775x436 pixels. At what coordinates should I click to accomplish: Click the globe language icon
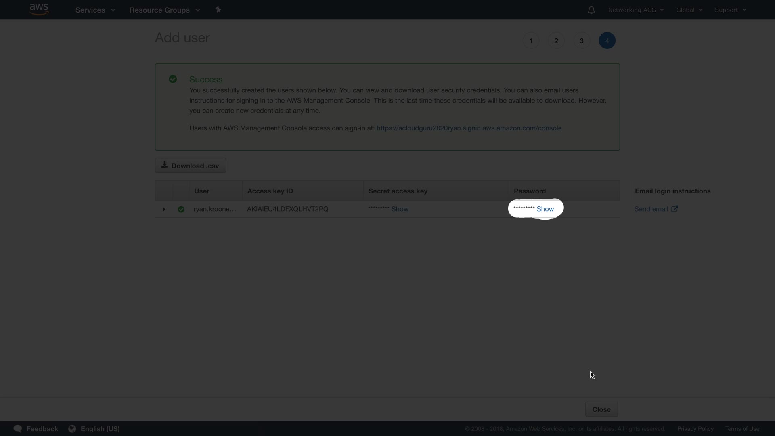pyautogui.click(x=72, y=429)
